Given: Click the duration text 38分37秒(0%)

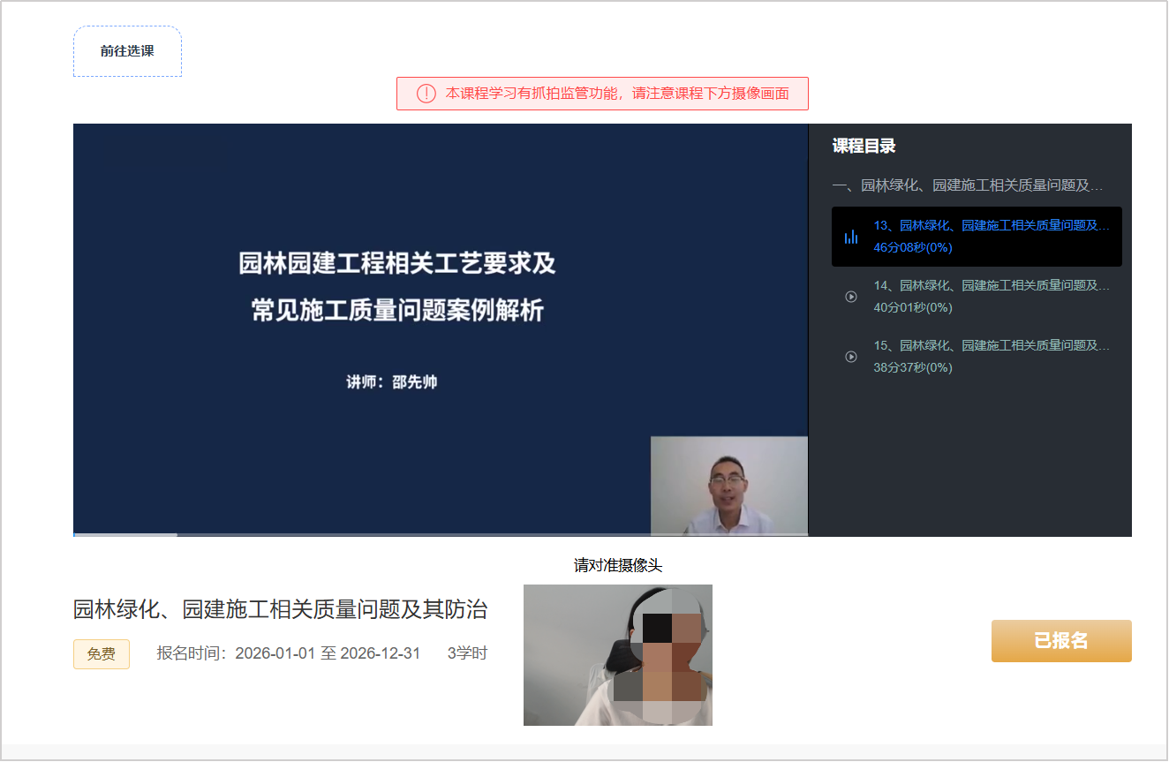Looking at the screenshot, I should [x=913, y=367].
